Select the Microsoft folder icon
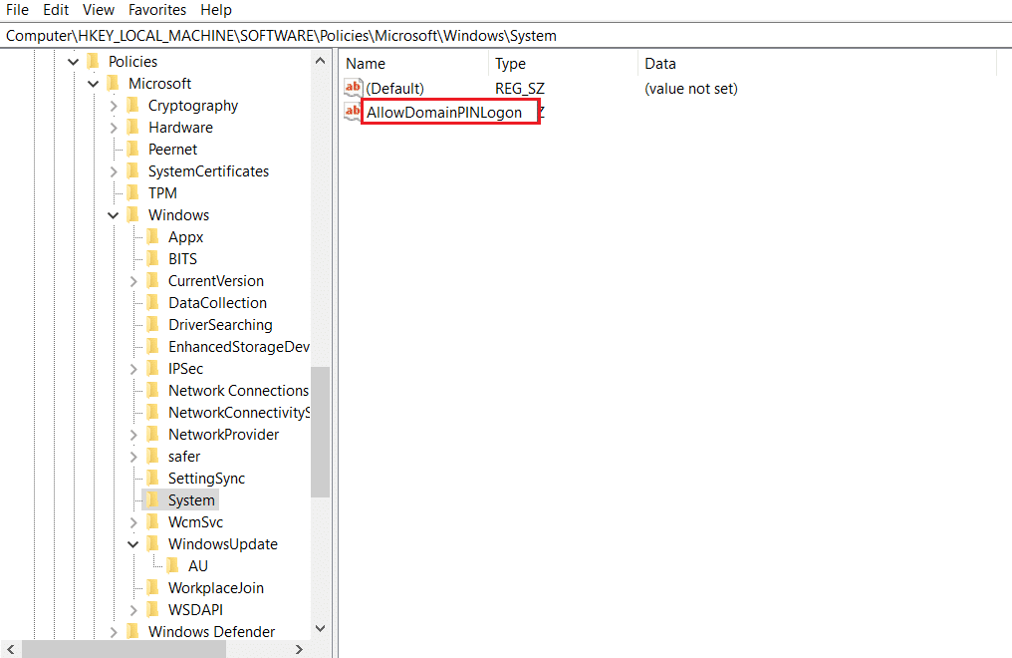 click(x=113, y=84)
